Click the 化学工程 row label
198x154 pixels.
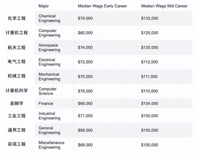coord(17,18)
